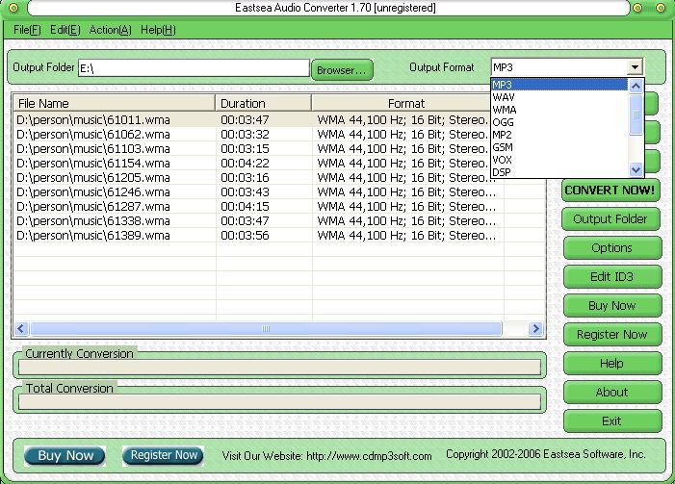Open the Options button

click(611, 248)
